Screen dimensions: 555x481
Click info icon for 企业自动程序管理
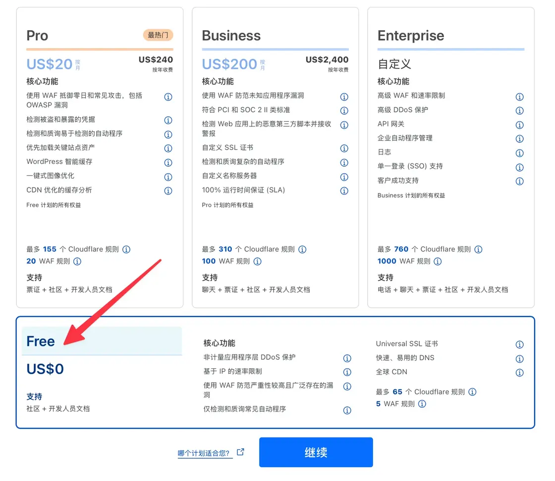520,139
